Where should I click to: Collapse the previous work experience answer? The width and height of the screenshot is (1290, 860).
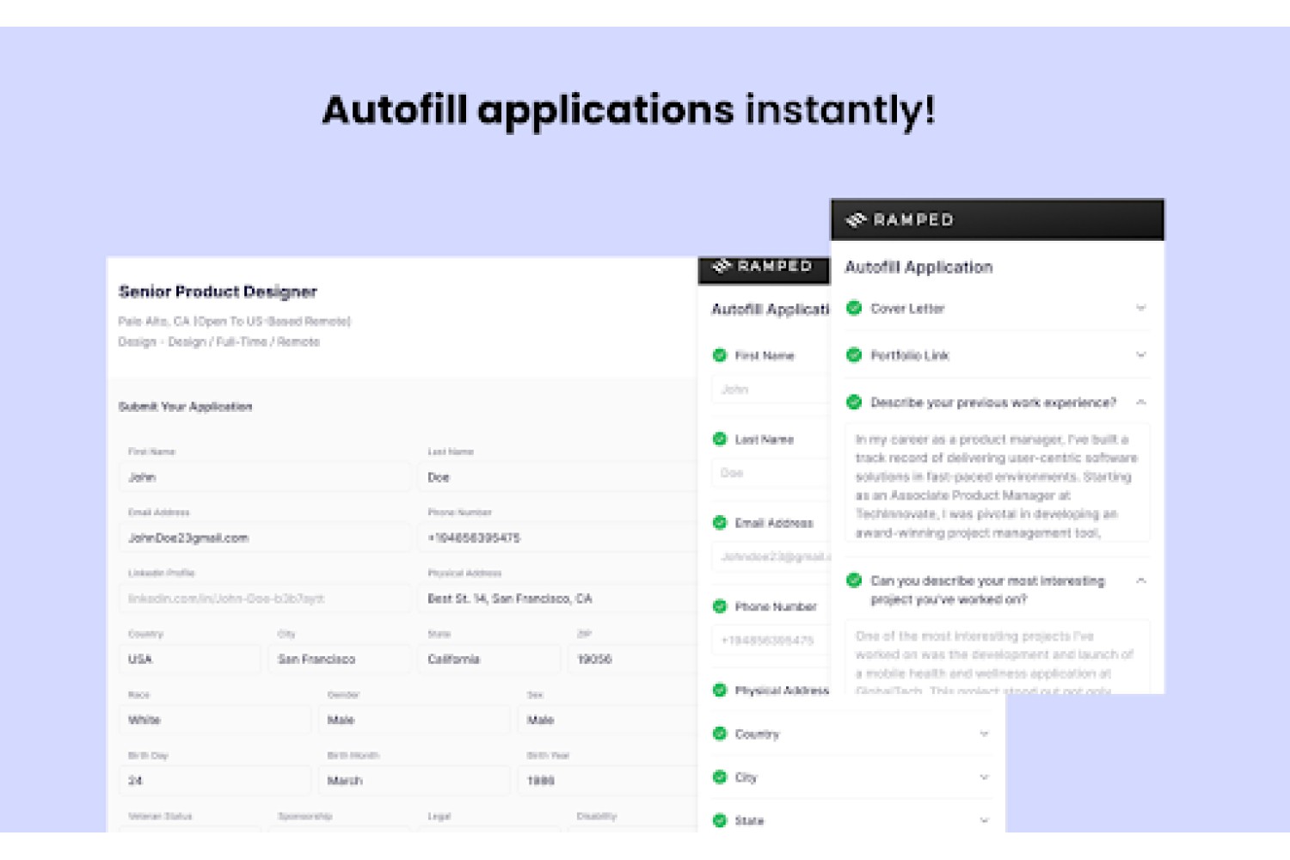[x=1141, y=402]
